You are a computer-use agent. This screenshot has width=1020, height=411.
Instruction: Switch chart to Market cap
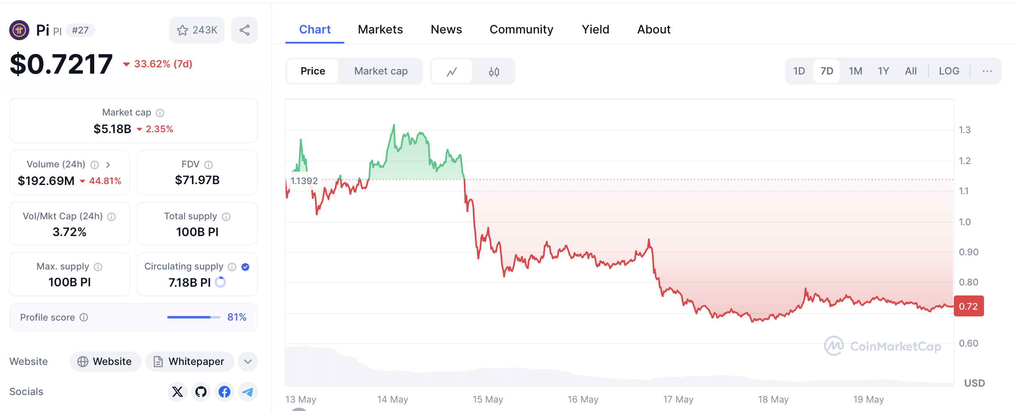(x=381, y=71)
